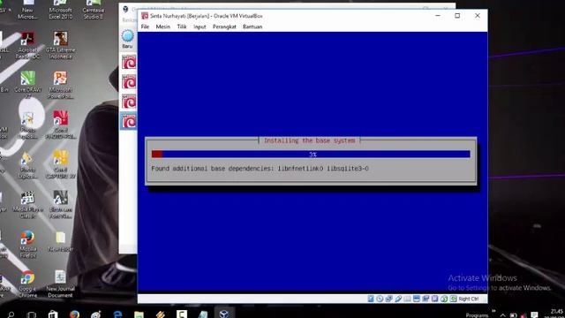Open the Microsoft PowerPoint desktop shortcut

61,86
